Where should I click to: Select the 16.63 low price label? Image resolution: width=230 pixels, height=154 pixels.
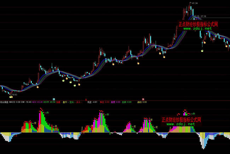click(x=14, y=94)
